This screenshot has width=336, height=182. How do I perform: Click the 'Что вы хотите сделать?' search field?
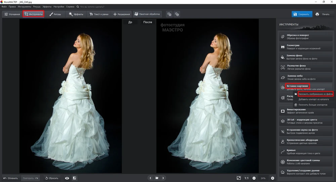pyautogui.click(x=95, y=7)
